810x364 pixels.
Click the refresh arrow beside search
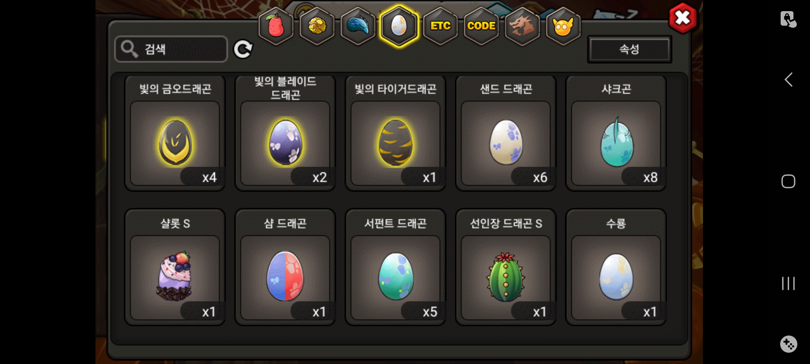coord(243,49)
